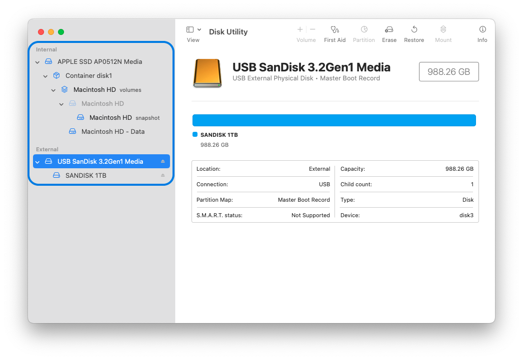Collapse the Macintosh HD volumes group

(53, 89)
